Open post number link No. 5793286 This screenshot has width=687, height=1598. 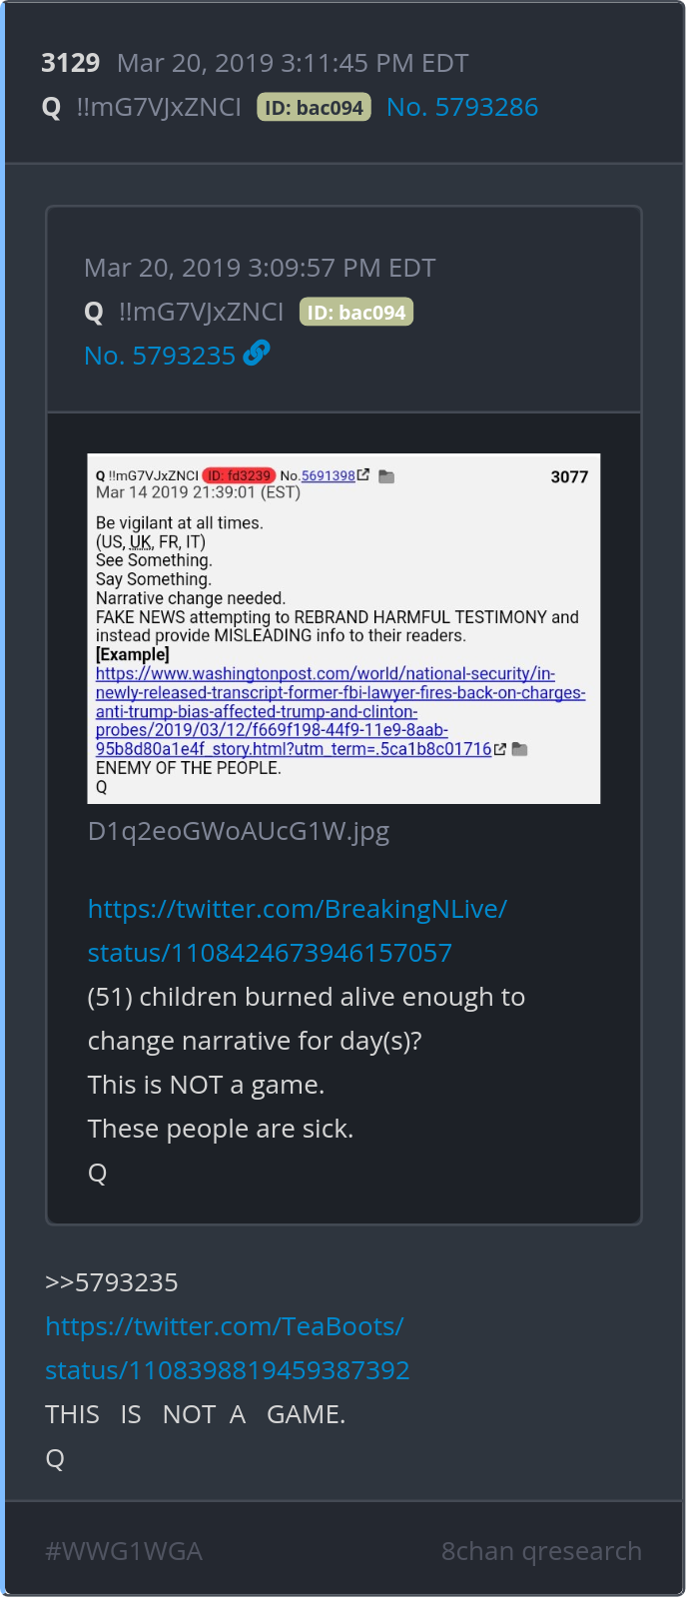tap(462, 107)
